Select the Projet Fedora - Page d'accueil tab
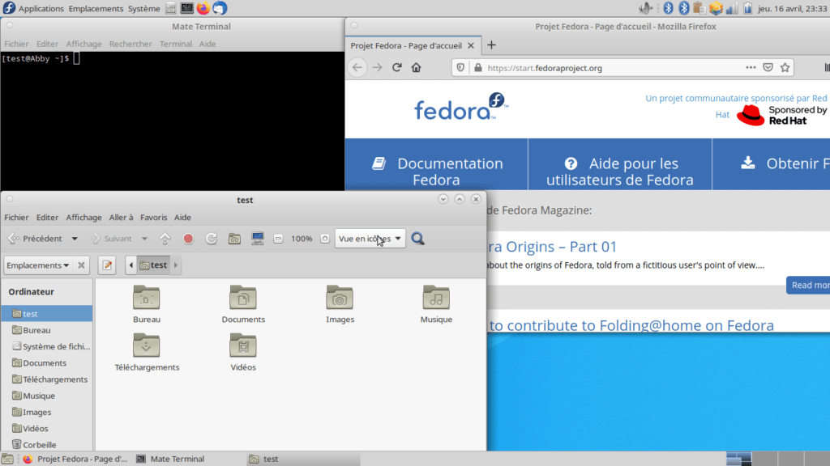Viewport: 830px width, 466px height. click(x=413, y=45)
